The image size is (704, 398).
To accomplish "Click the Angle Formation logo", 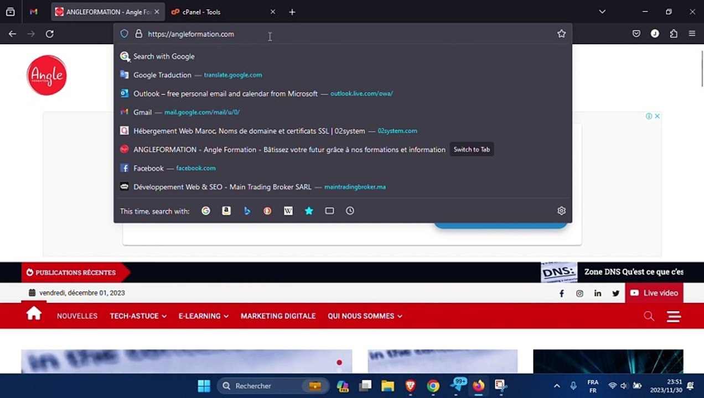I will [x=46, y=75].
